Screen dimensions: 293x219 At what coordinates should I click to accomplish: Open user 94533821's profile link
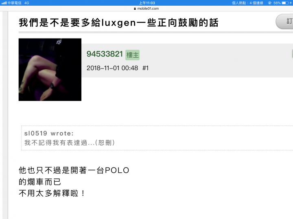(x=105, y=54)
